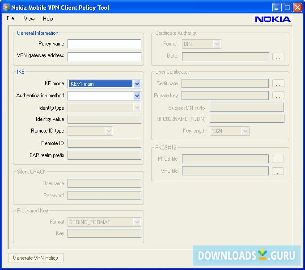
Task: Open the Key length dropdown
Action: point(245,131)
